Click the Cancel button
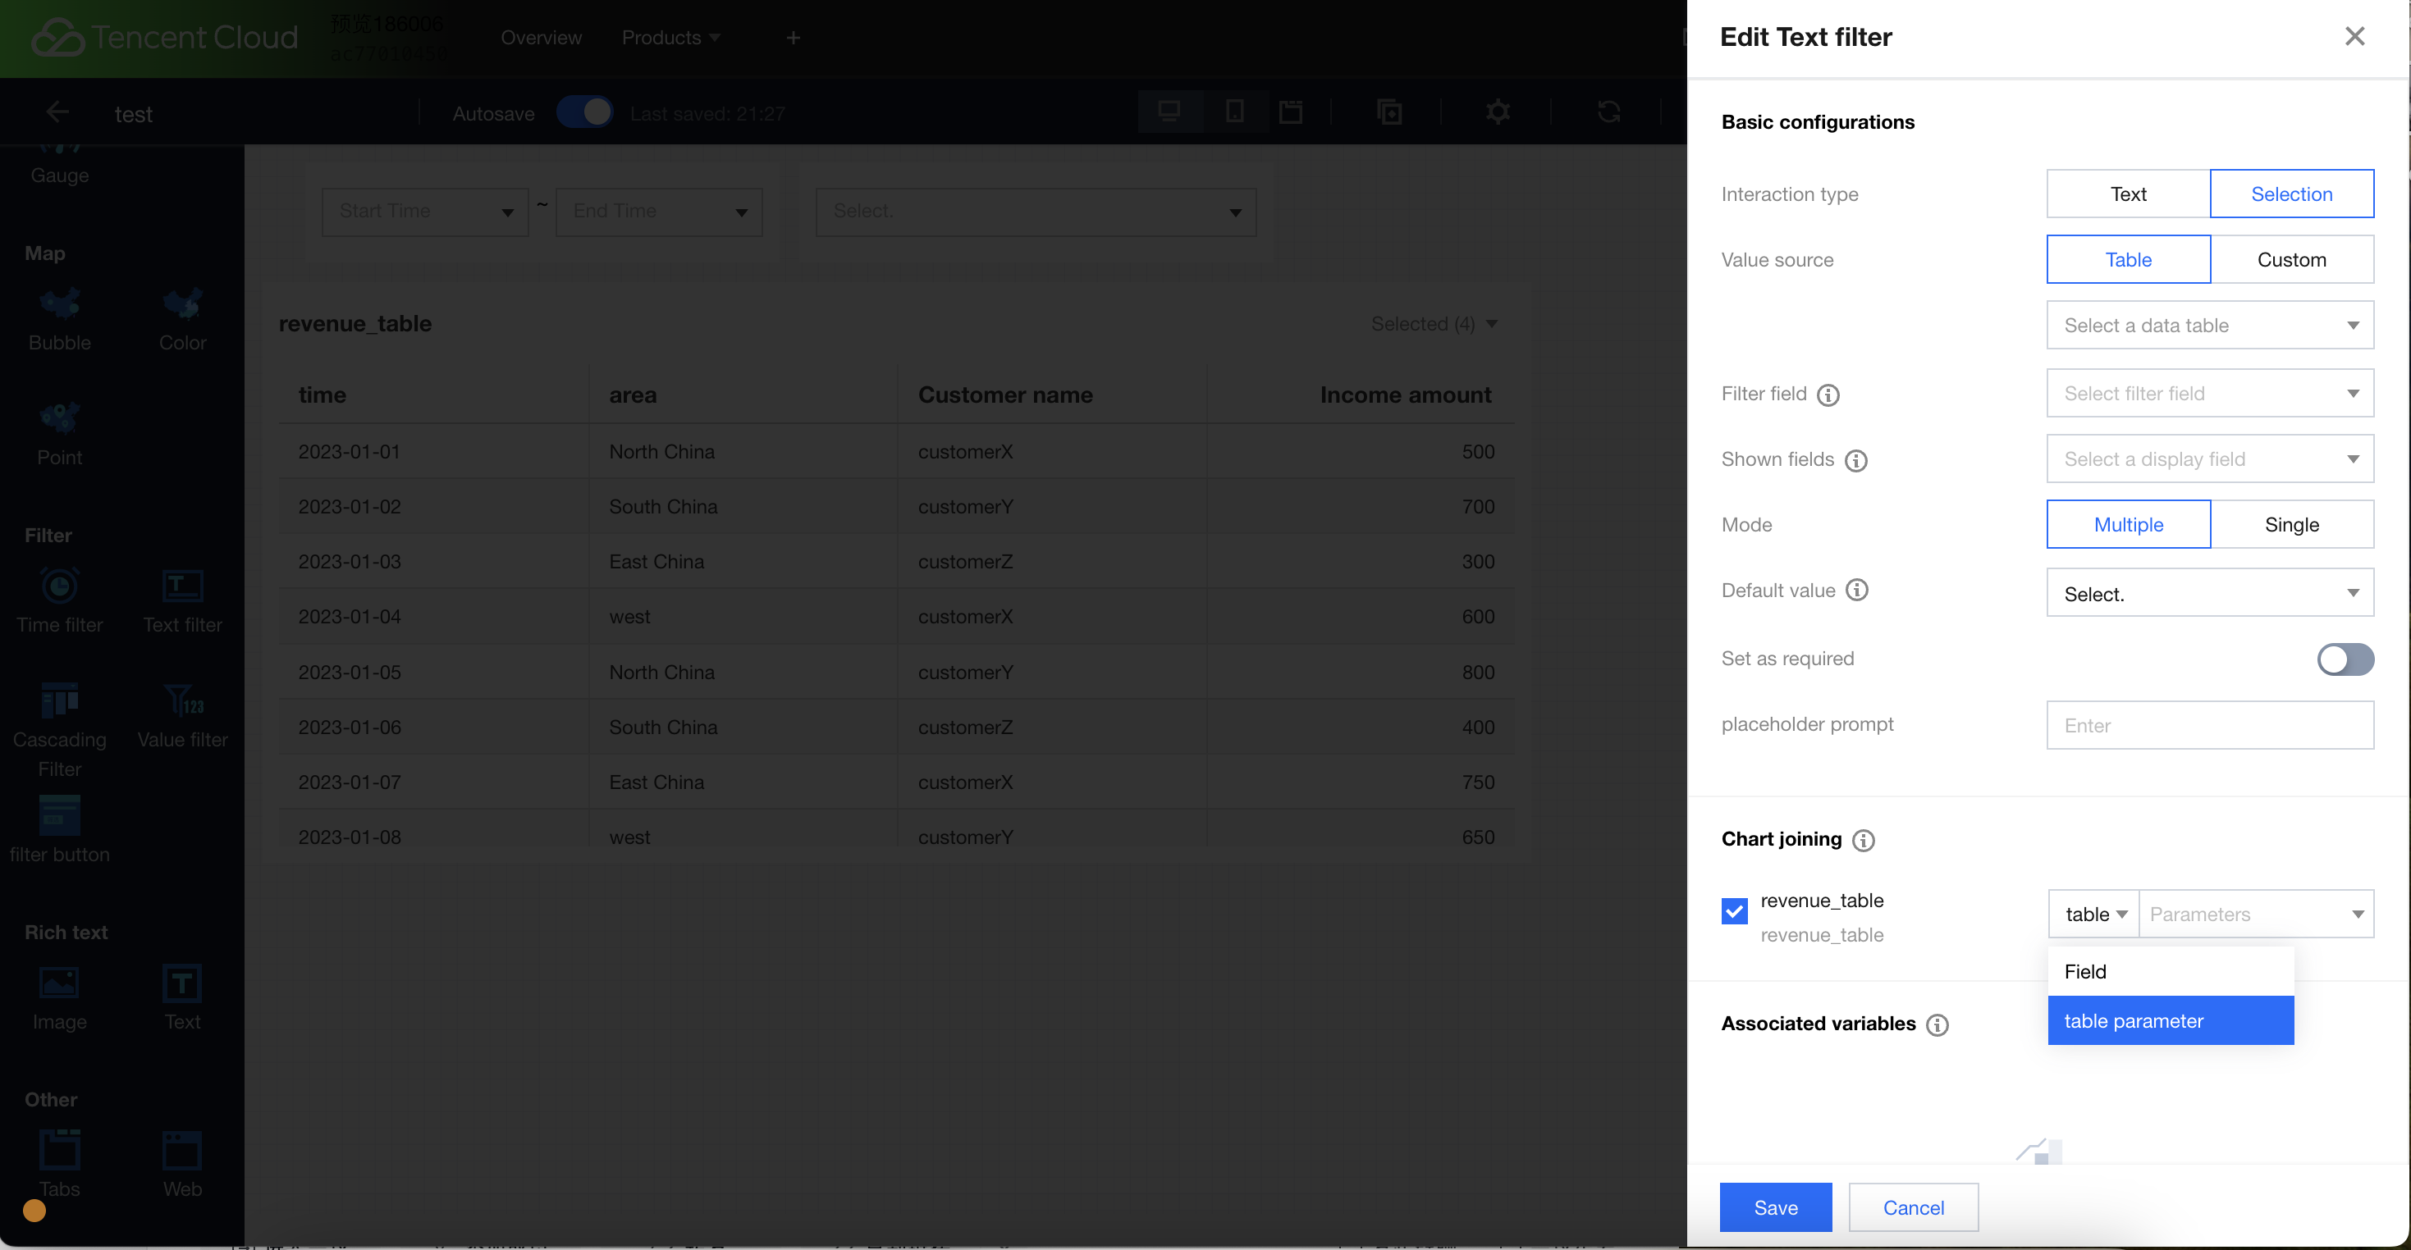Screen dimensions: 2411x1250 [1912, 1207]
